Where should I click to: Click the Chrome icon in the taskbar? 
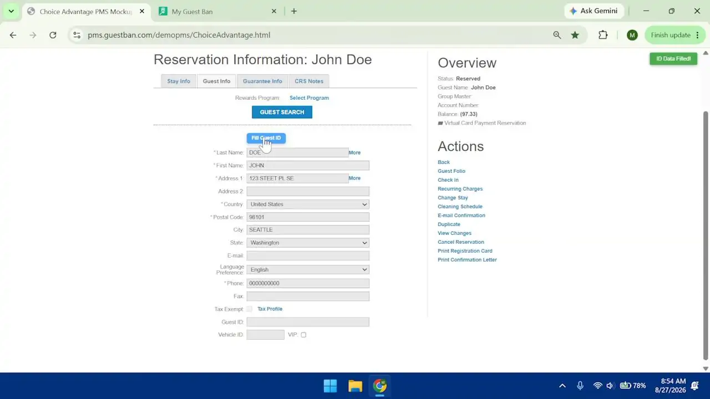click(x=380, y=386)
